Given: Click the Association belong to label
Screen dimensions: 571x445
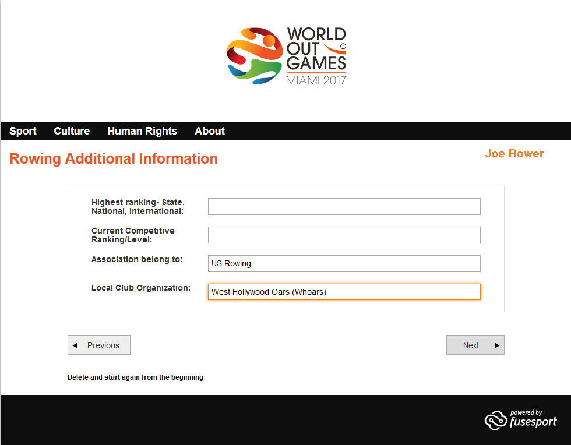Looking at the screenshot, I should tap(137, 259).
